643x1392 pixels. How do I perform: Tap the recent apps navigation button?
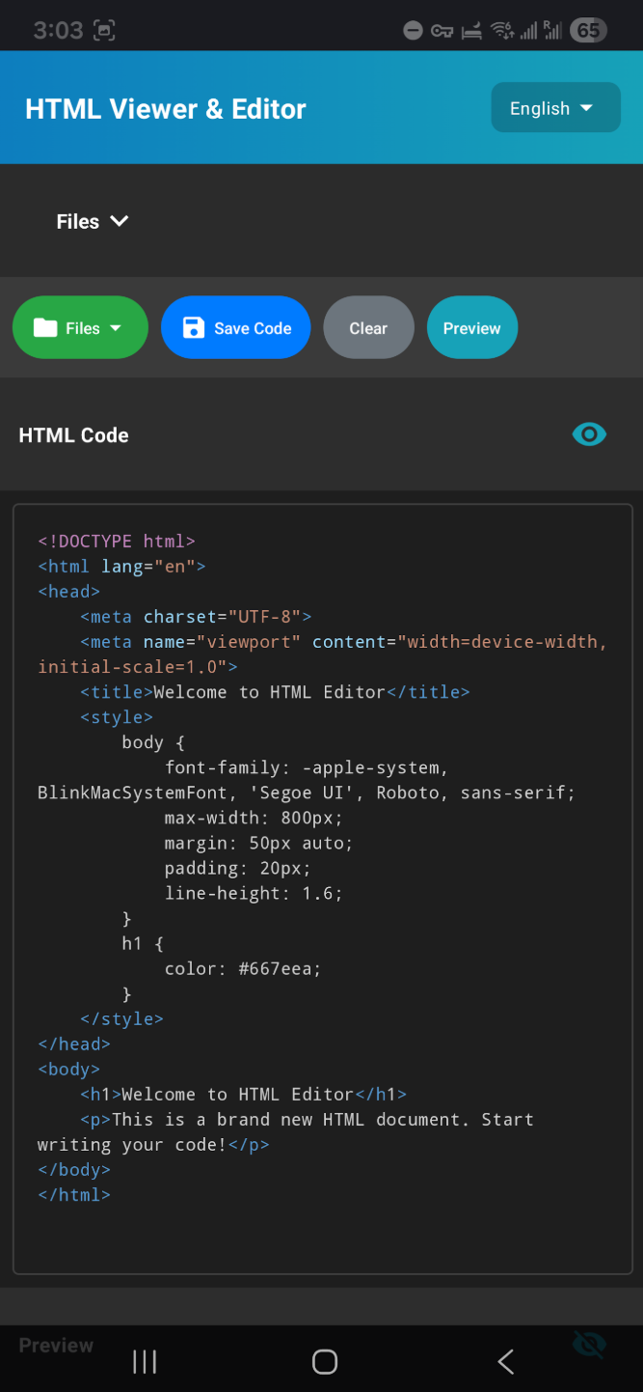(x=145, y=1361)
